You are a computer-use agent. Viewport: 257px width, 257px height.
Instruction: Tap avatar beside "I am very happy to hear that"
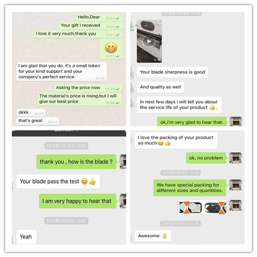tap(123, 201)
